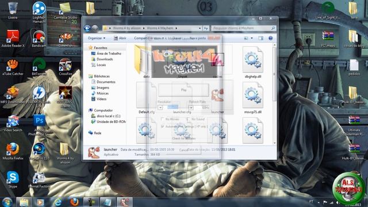Select the DAEMON Tools Lite shortcut
Image resolution: width=368 pixels, height=207 pixels.
point(39,96)
